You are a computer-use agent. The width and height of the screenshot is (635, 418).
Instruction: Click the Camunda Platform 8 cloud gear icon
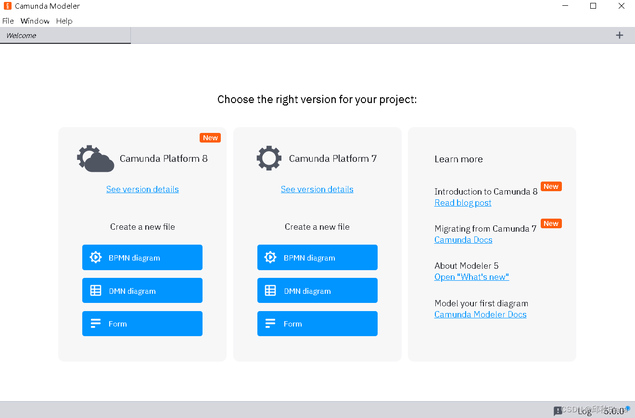95,158
